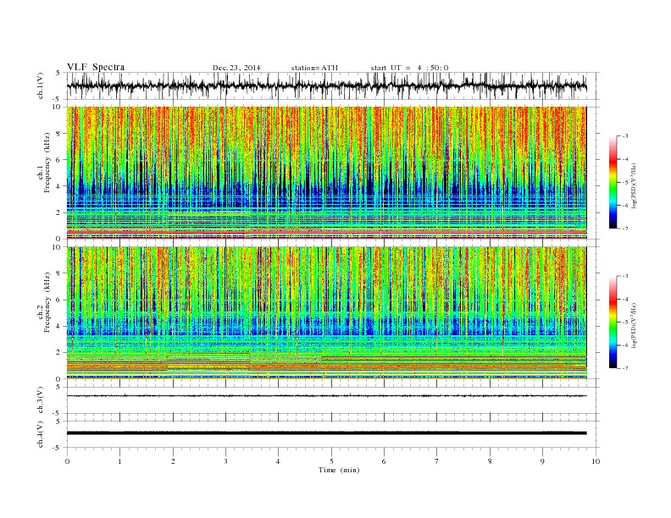Image resolution: width=671 pixels, height=518 pixels.
Task: Click the time axis tick label "10"
Action: [x=596, y=461]
